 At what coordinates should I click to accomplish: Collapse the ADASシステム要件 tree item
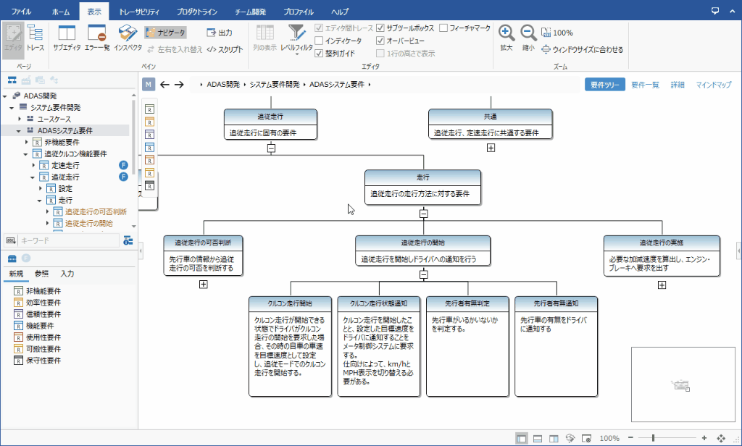20,130
